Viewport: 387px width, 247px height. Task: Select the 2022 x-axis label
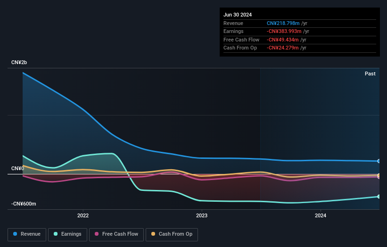[83, 216]
